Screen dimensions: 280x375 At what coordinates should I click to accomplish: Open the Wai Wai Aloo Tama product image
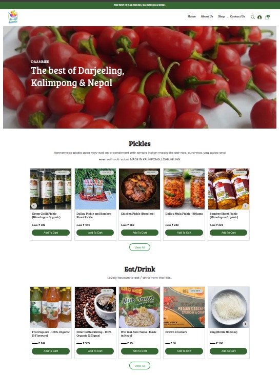[139, 307]
